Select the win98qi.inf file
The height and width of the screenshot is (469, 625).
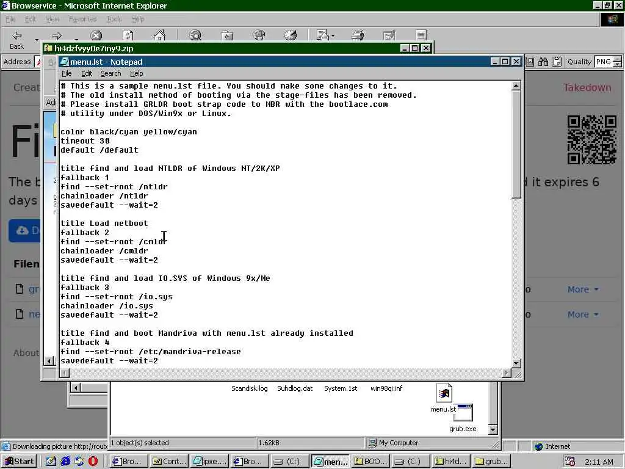coord(386,388)
